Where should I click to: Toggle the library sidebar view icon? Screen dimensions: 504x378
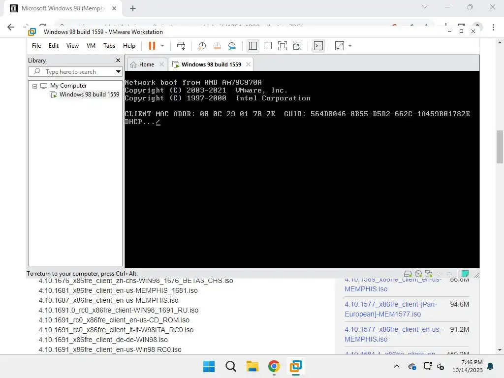[253, 46]
